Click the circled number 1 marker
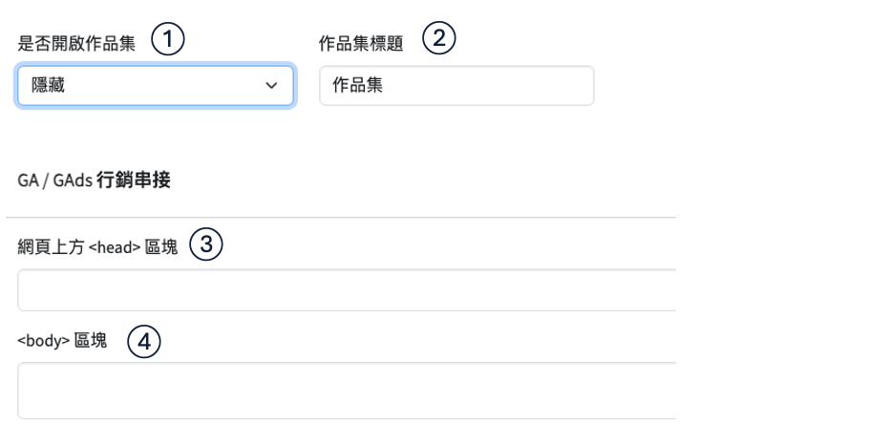 coord(169,40)
